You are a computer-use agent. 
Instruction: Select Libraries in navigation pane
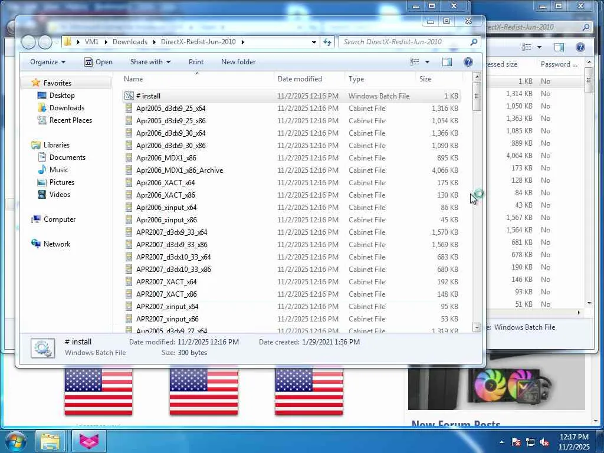(x=56, y=145)
